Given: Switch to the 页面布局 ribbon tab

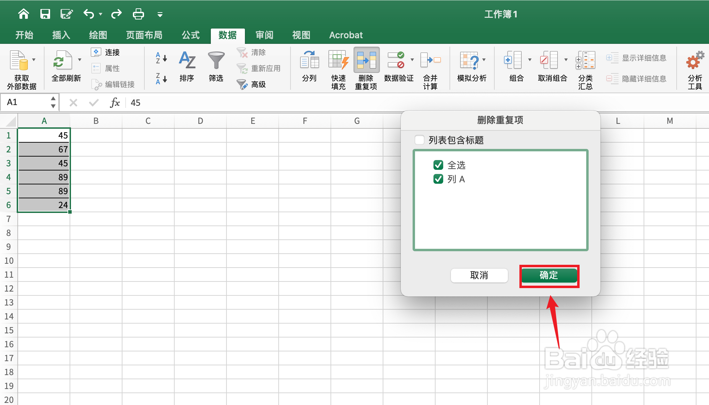Looking at the screenshot, I should (x=144, y=35).
